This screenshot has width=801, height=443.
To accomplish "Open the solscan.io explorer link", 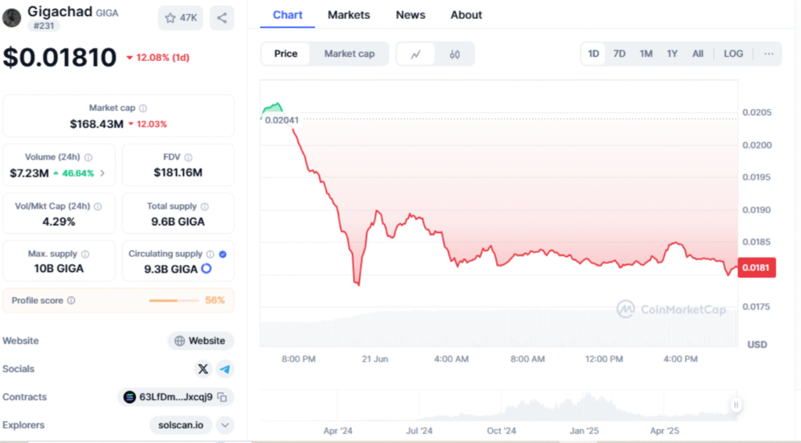I will 181,425.
